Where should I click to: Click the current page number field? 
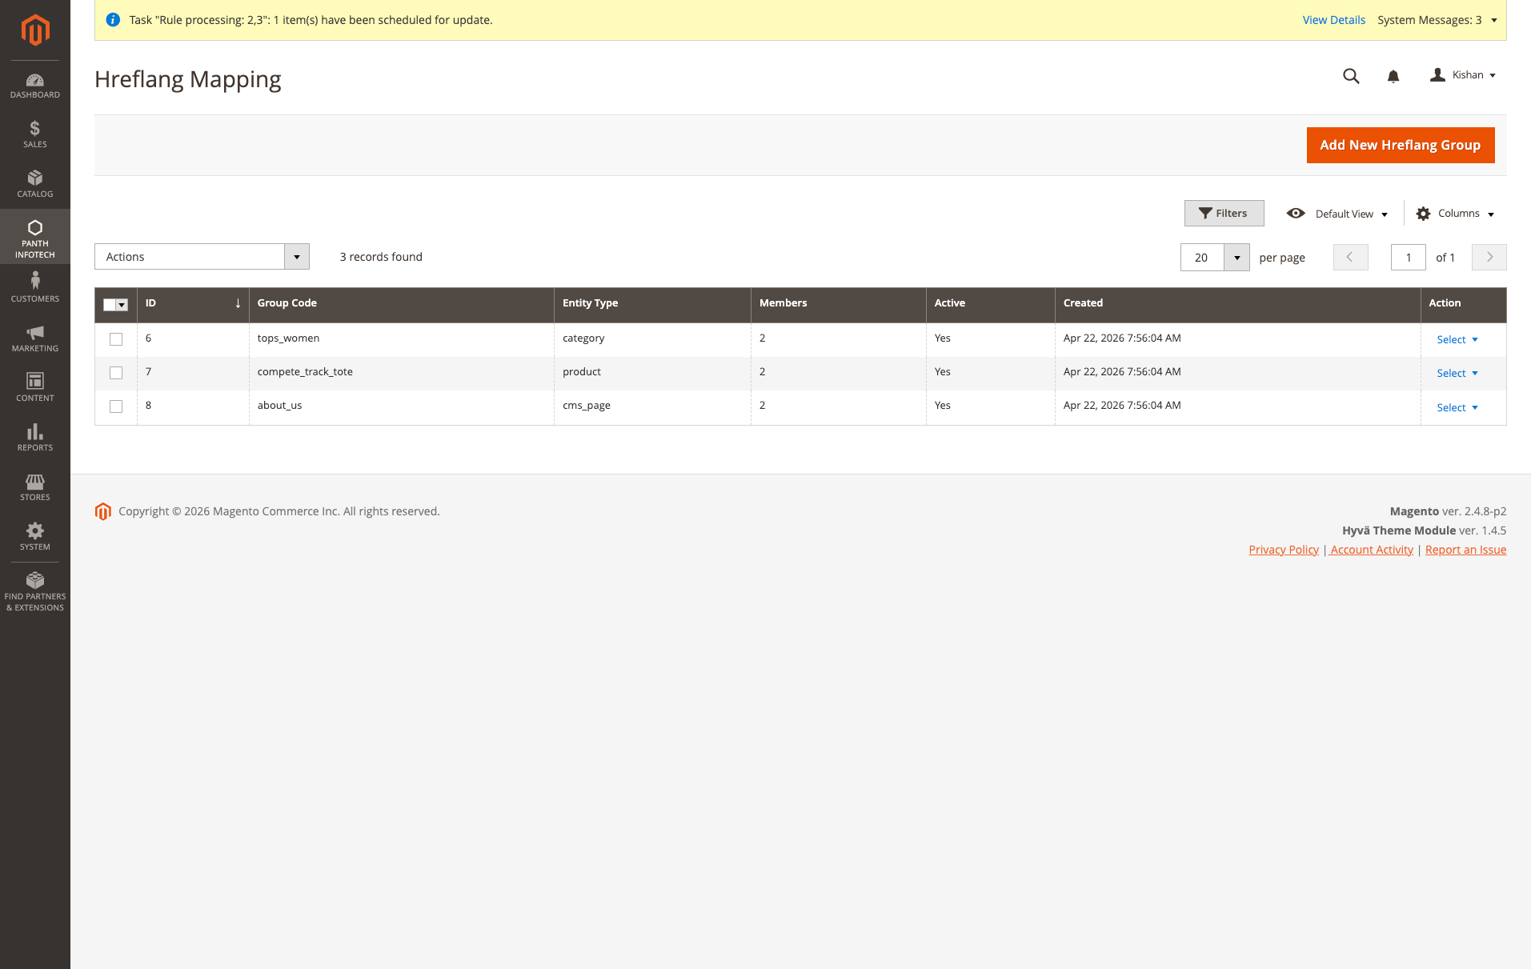[1408, 258]
